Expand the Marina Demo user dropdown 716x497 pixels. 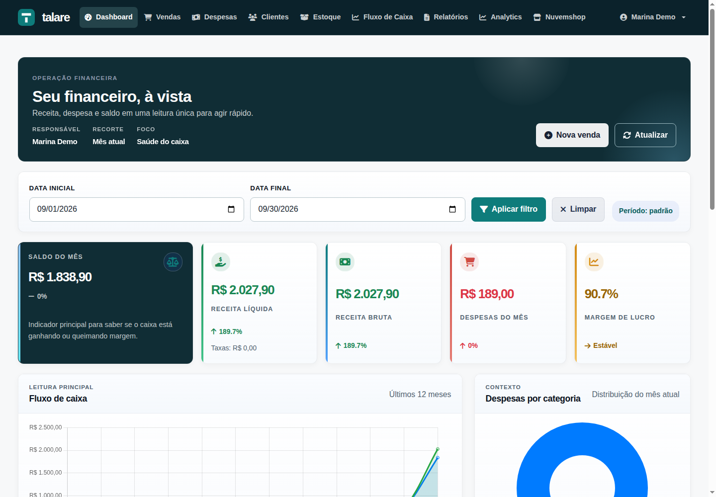click(x=653, y=17)
